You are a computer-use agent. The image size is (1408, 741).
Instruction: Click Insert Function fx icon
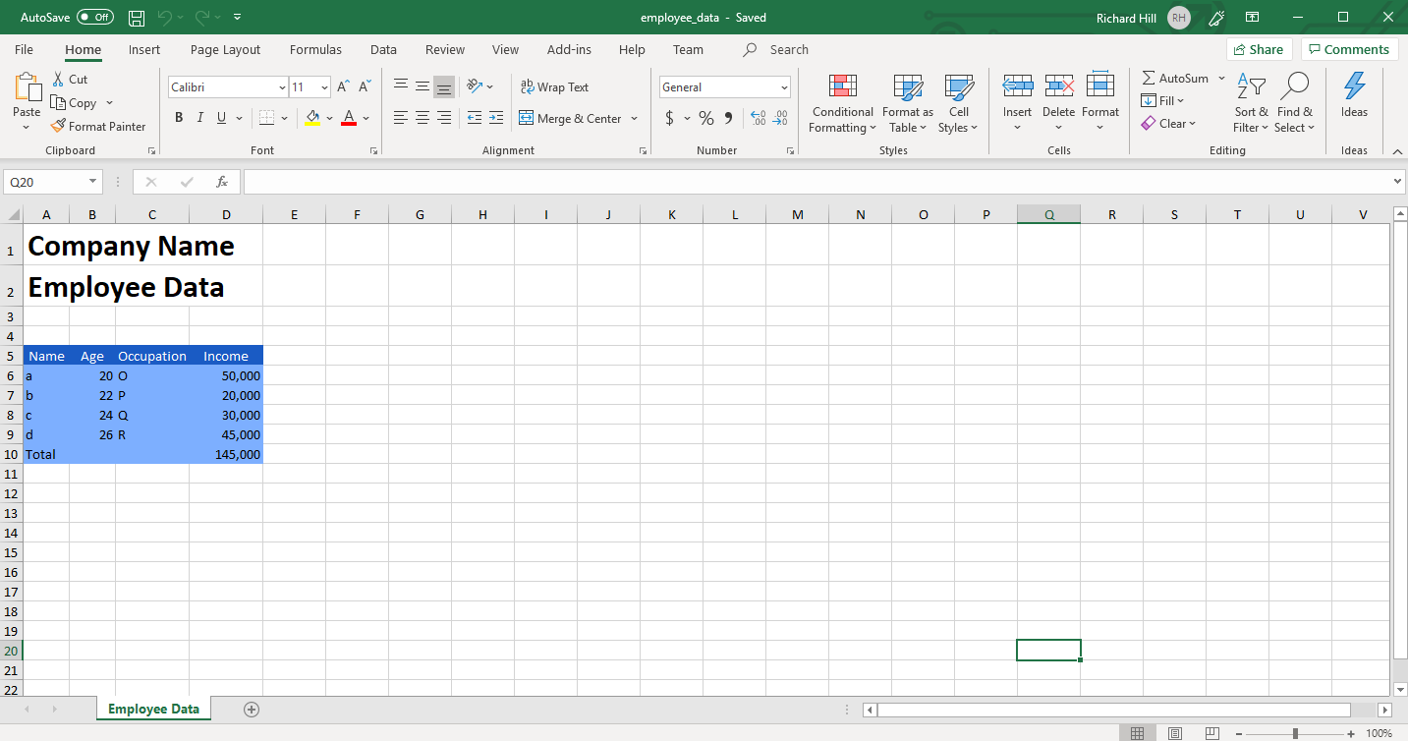tap(223, 182)
